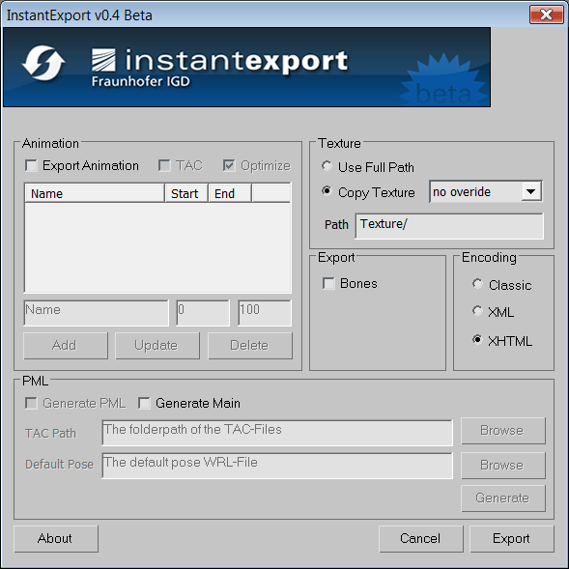Click the circular arrows InstantExport logo icon
569x569 pixels.
43,63
